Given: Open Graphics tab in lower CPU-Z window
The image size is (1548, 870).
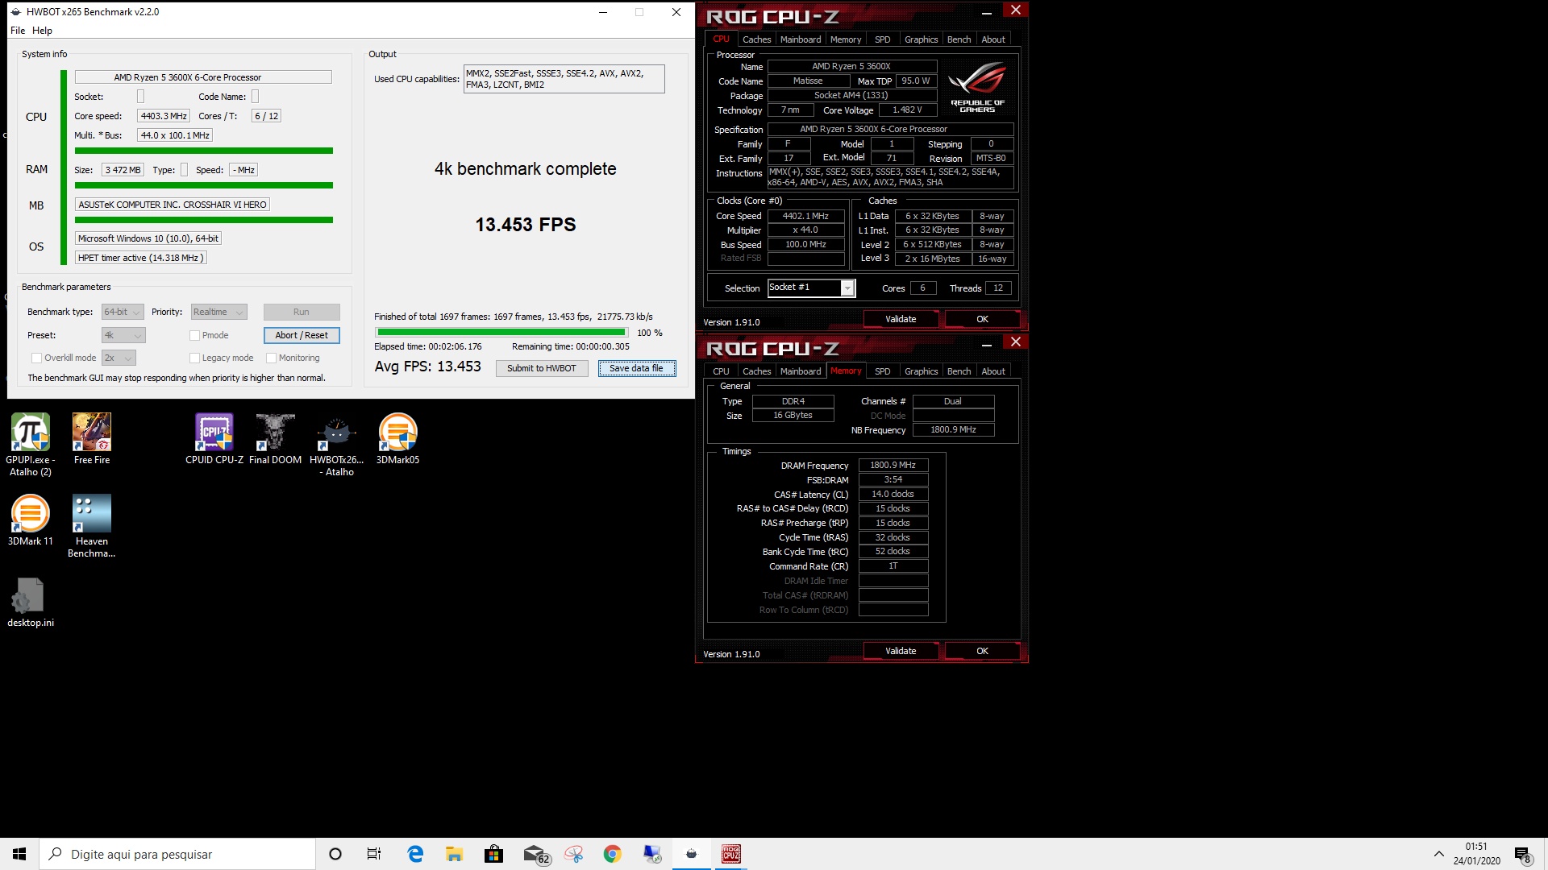Looking at the screenshot, I should 921,371.
